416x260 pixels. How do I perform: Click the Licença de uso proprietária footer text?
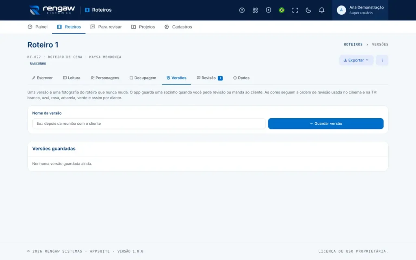(x=353, y=251)
